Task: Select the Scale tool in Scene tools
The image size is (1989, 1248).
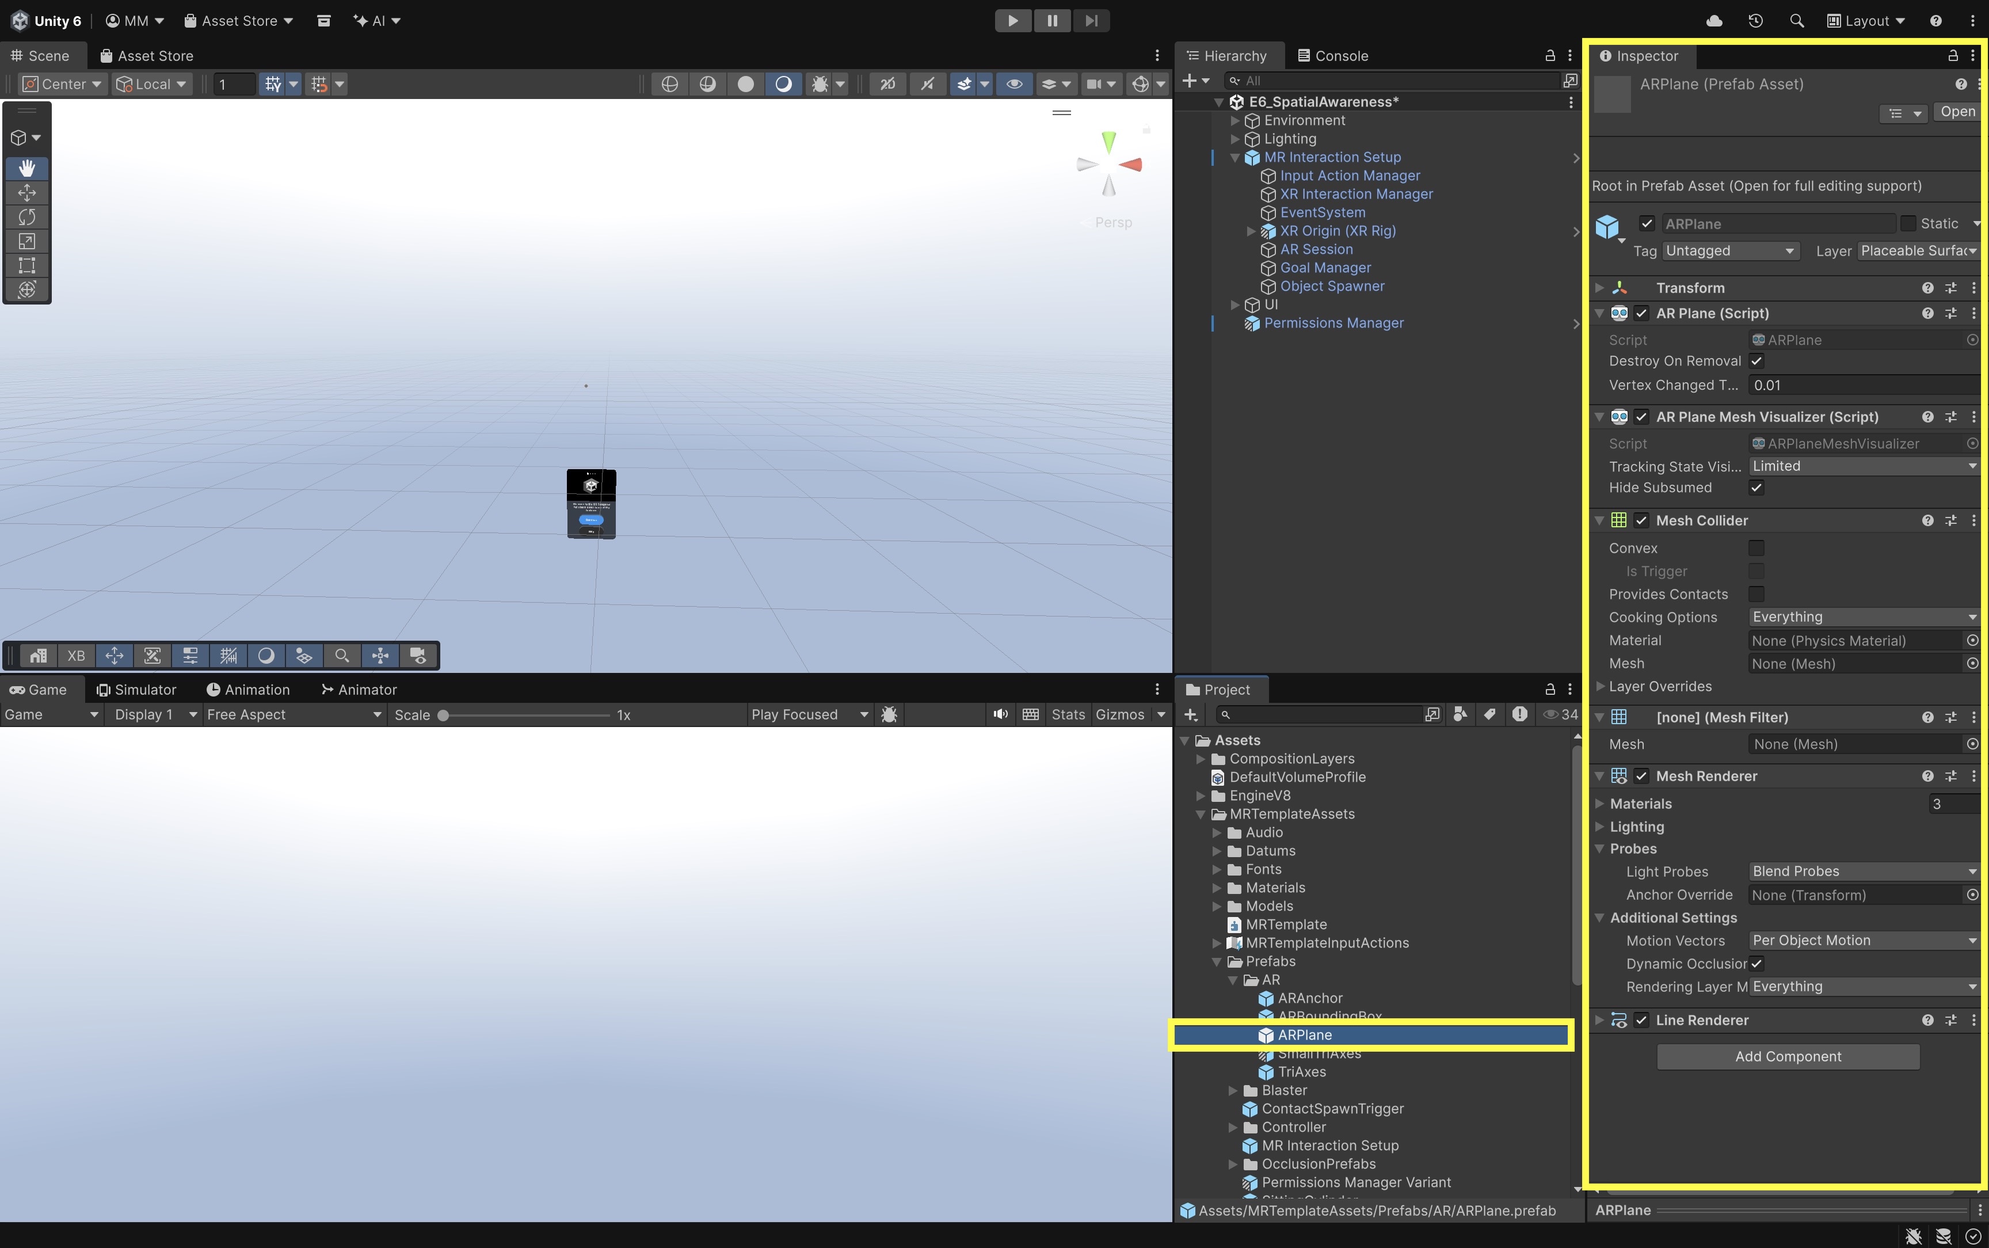Action: 26,241
